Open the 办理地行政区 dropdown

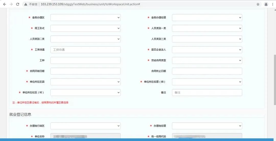coord(85,126)
